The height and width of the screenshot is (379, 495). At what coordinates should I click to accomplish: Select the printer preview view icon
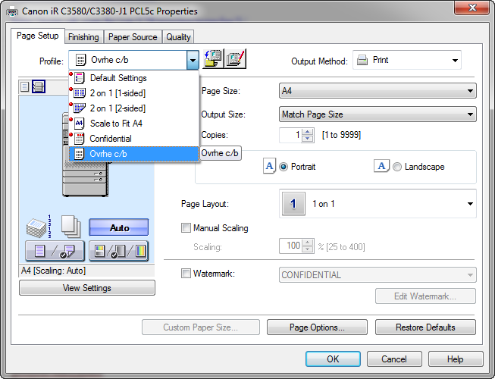(x=39, y=86)
